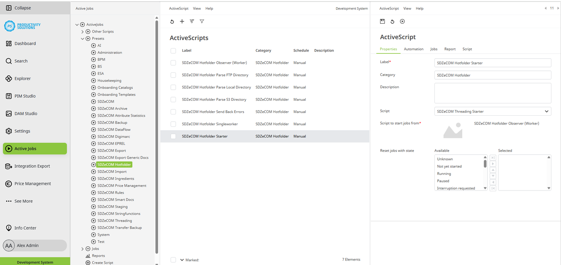Refresh the ActiveScripts list
Image resolution: width=561 pixels, height=265 pixels.
172,21
